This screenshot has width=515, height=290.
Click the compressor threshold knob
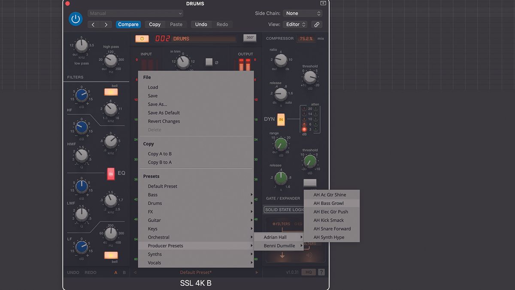pos(310,77)
